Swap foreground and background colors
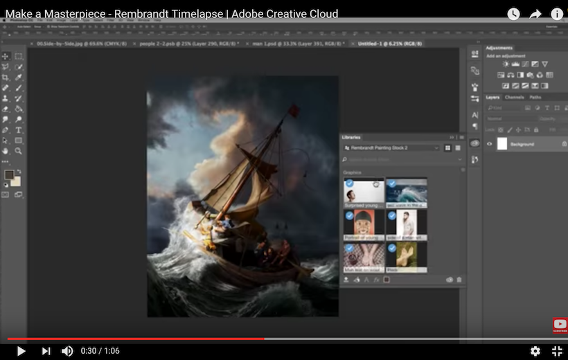The width and height of the screenshot is (568, 360). pos(19,172)
